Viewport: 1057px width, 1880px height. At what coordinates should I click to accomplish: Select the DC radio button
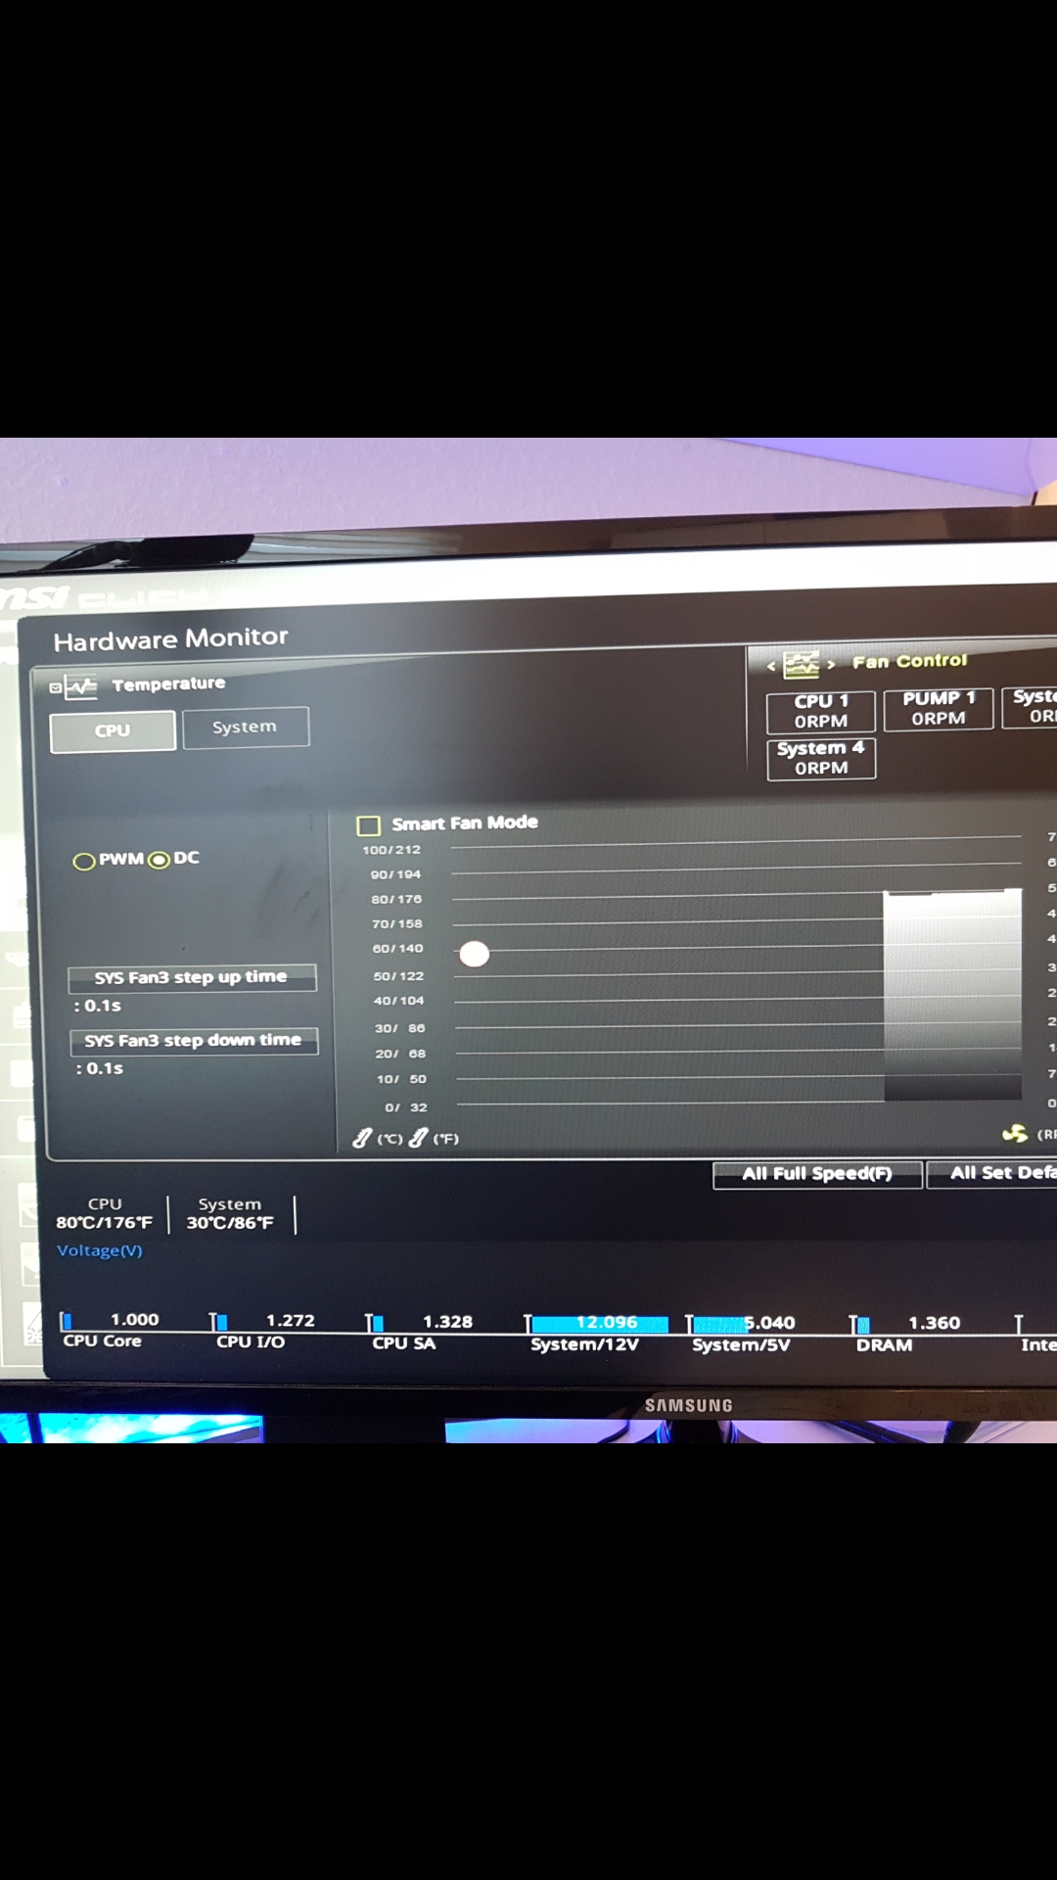pyautogui.click(x=159, y=860)
